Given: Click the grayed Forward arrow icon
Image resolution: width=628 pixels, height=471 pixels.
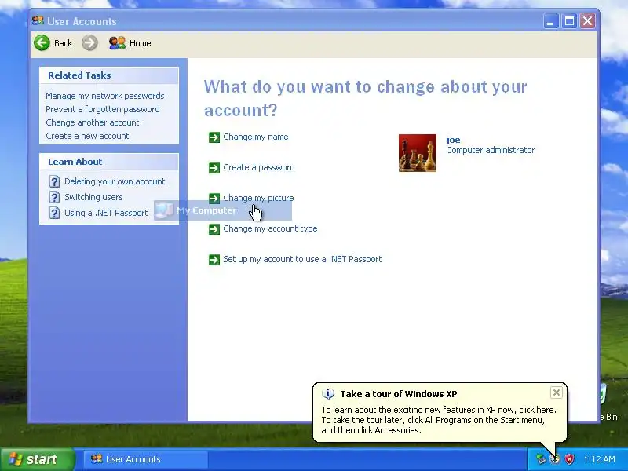Looking at the screenshot, I should (x=89, y=43).
